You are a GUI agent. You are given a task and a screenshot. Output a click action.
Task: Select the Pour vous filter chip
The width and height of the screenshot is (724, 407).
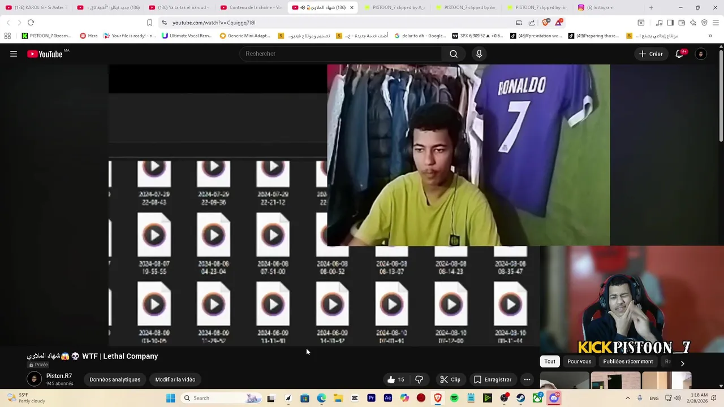point(579,362)
